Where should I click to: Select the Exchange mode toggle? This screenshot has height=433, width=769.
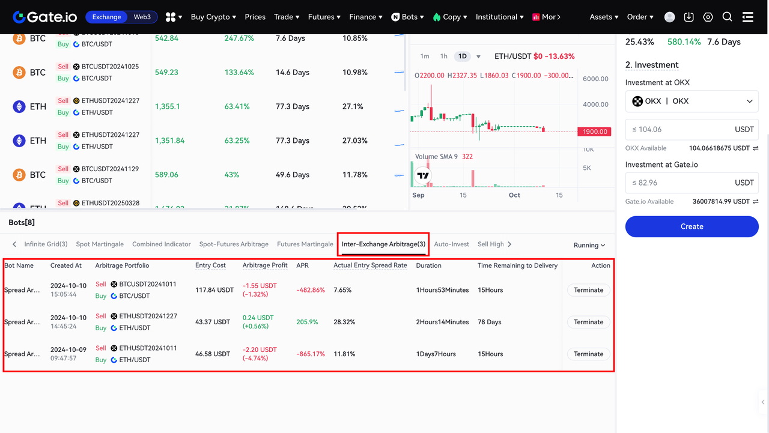[107, 17]
